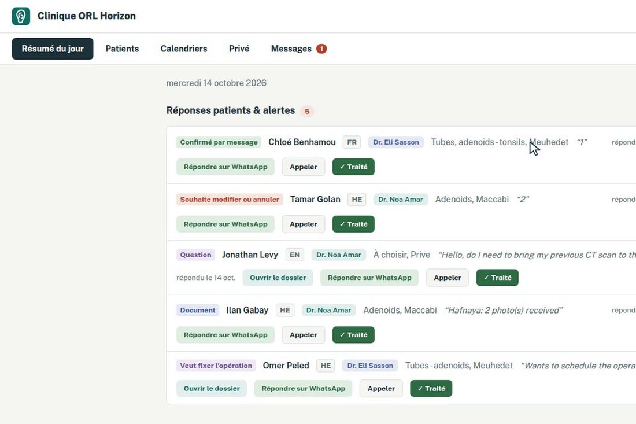This screenshot has width=636, height=424.
Task: Switch to the Patients tab
Action: 122,49
